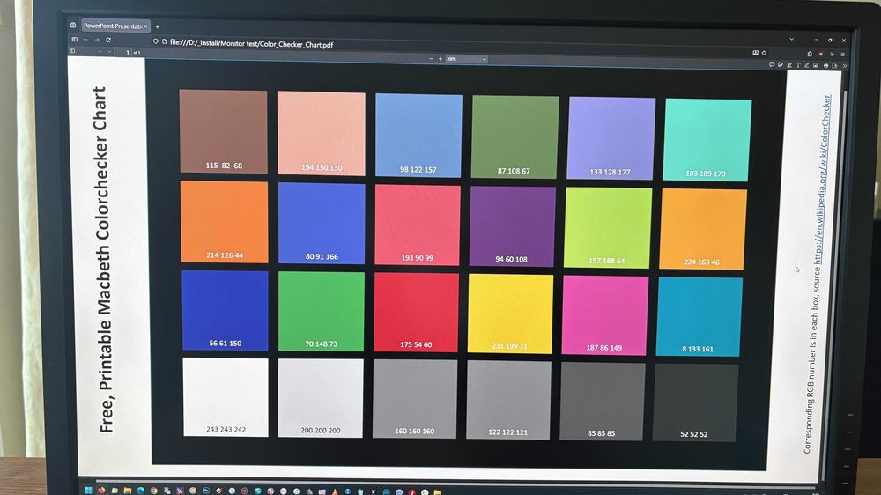This screenshot has height=495, width=881.
Task: Toggle the Firefox sidebar panel button
Action: 74,40
